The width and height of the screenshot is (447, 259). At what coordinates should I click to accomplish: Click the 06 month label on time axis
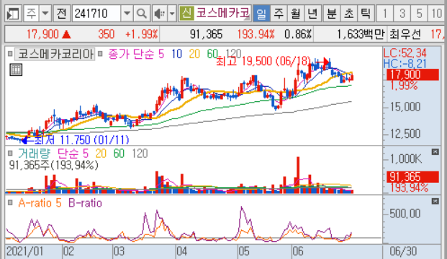coord(298,251)
